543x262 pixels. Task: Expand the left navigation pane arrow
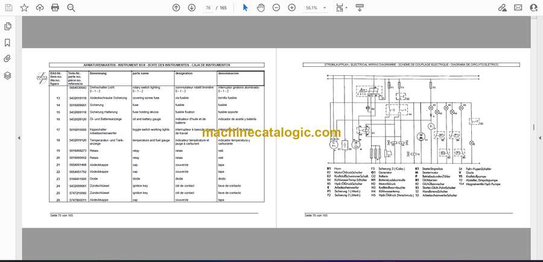click(19, 138)
